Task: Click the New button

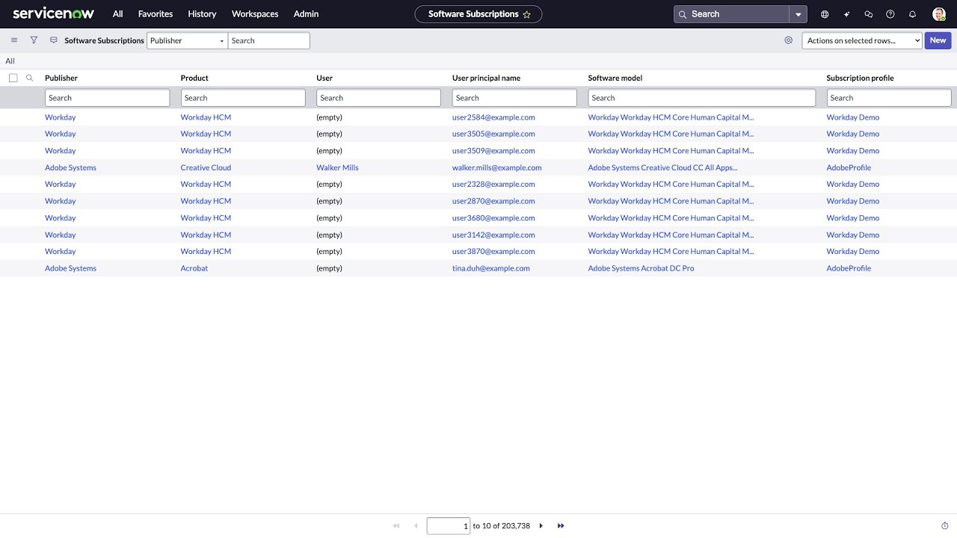Action: [x=937, y=40]
